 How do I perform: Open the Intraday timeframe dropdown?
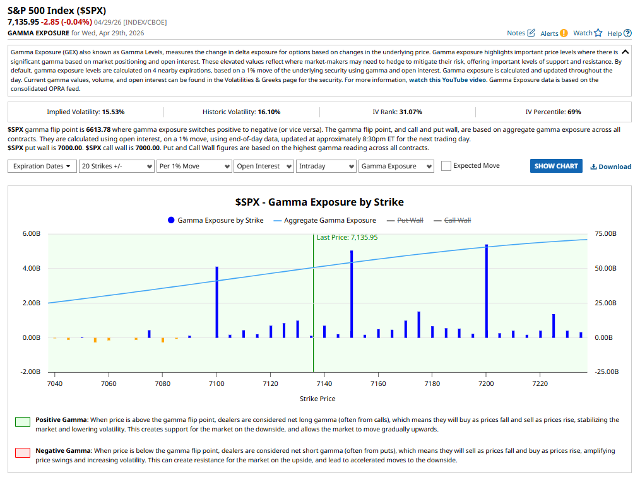(x=326, y=166)
